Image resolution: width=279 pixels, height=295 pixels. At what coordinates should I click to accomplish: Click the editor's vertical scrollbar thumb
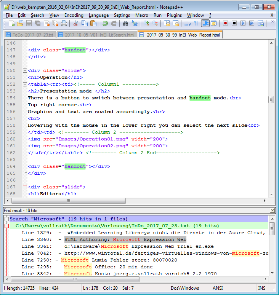point(271,99)
